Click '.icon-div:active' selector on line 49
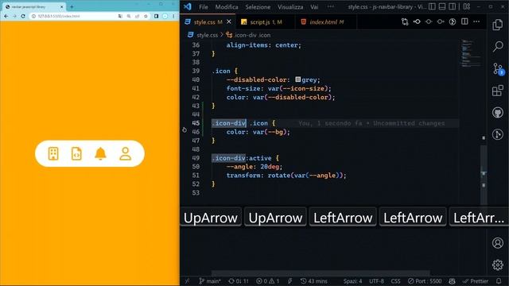Viewport: 509px width, 286px height. click(x=242, y=158)
